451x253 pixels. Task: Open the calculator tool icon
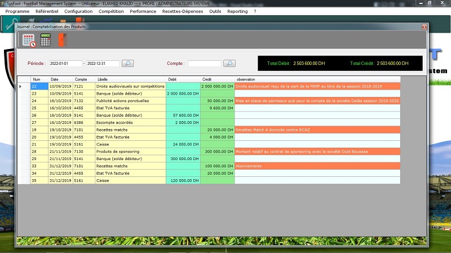tap(46, 39)
